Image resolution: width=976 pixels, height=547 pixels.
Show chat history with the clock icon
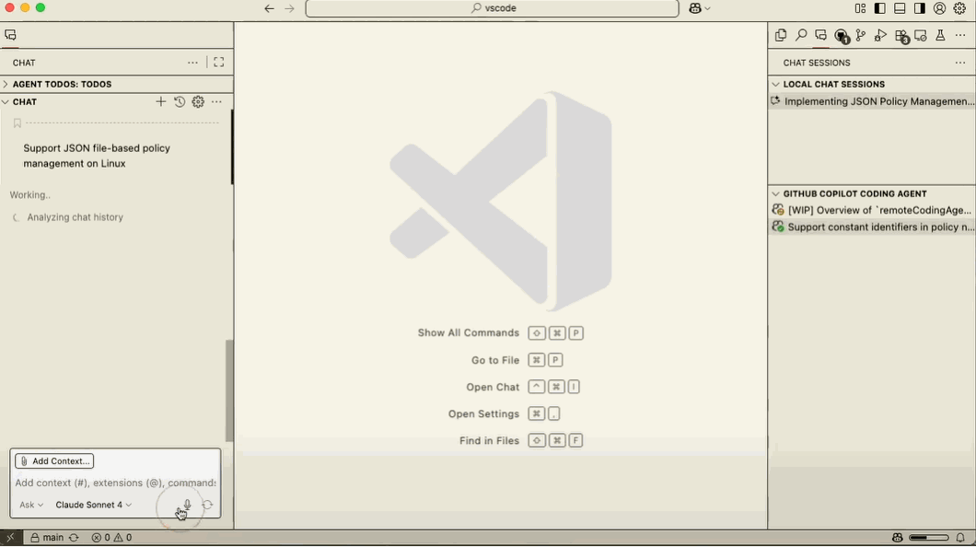(180, 101)
